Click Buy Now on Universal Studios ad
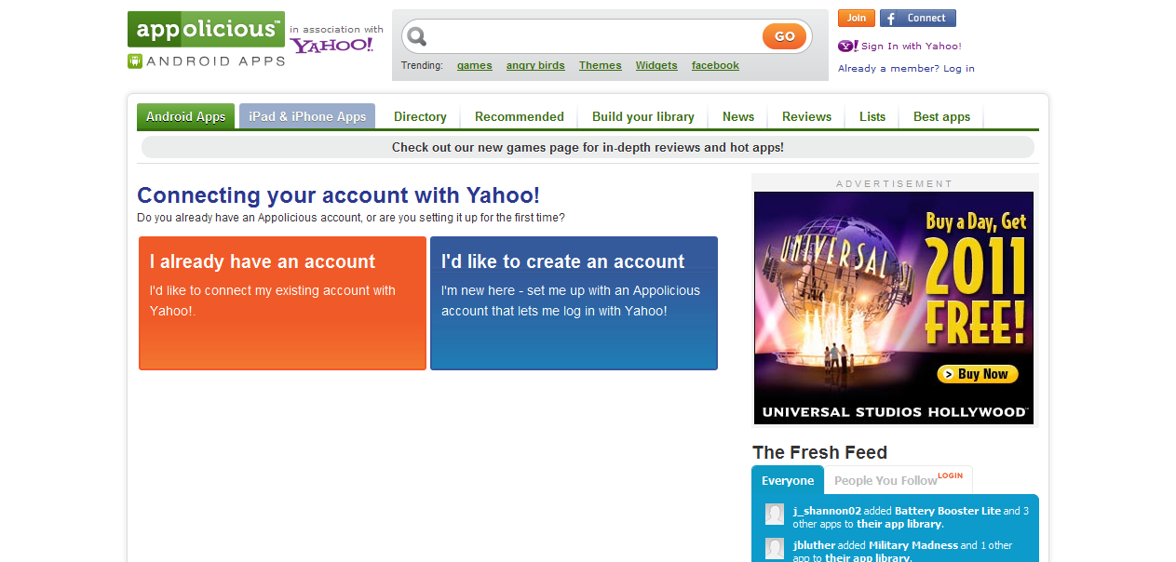Viewport: 1176px width, 562px height. (977, 374)
